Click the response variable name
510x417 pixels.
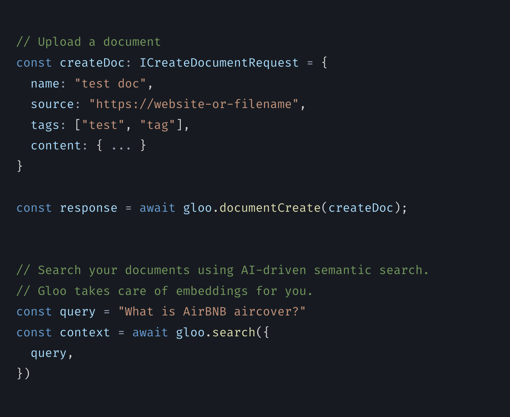(89, 208)
